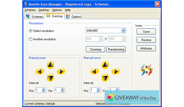The width and height of the screenshot is (184, 107).
Task: Click the Zooming button
Action: [x=95, y=49]
